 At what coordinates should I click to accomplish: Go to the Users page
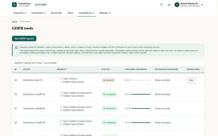coord(70,13)
